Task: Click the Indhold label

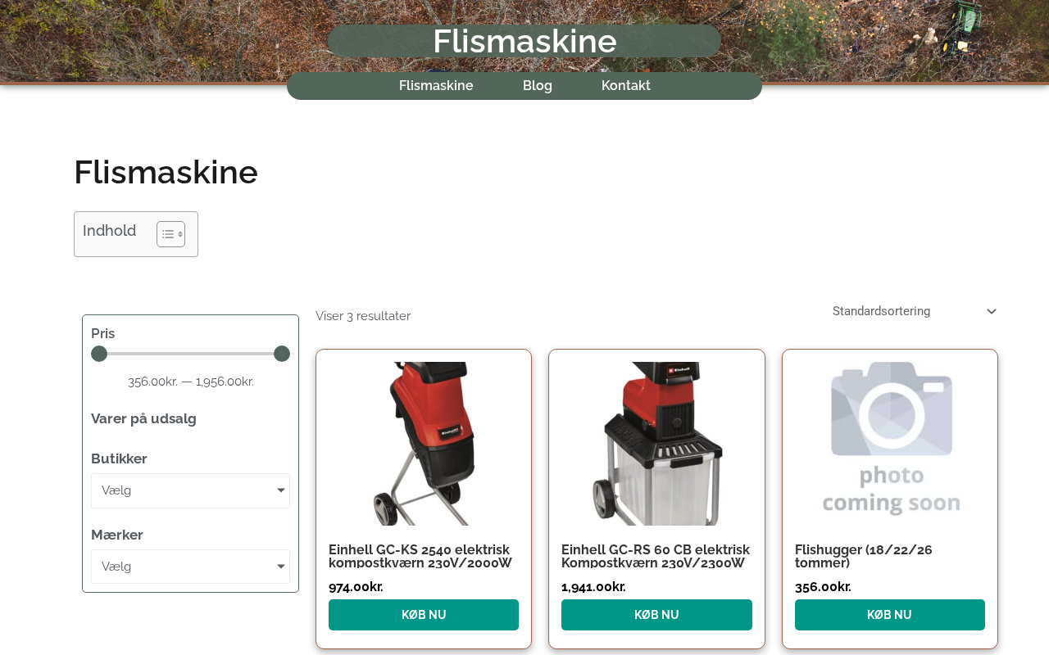Action: (109, 231)
